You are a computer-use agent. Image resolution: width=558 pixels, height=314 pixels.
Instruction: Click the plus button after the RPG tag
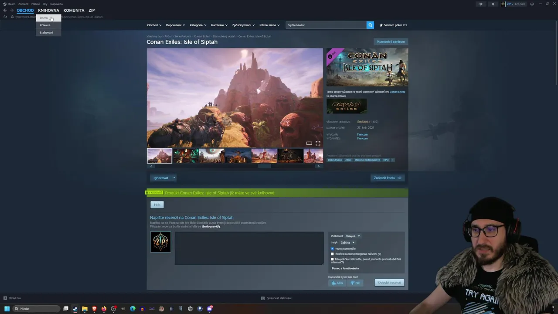pyautogui.click(x=393, y=160)
